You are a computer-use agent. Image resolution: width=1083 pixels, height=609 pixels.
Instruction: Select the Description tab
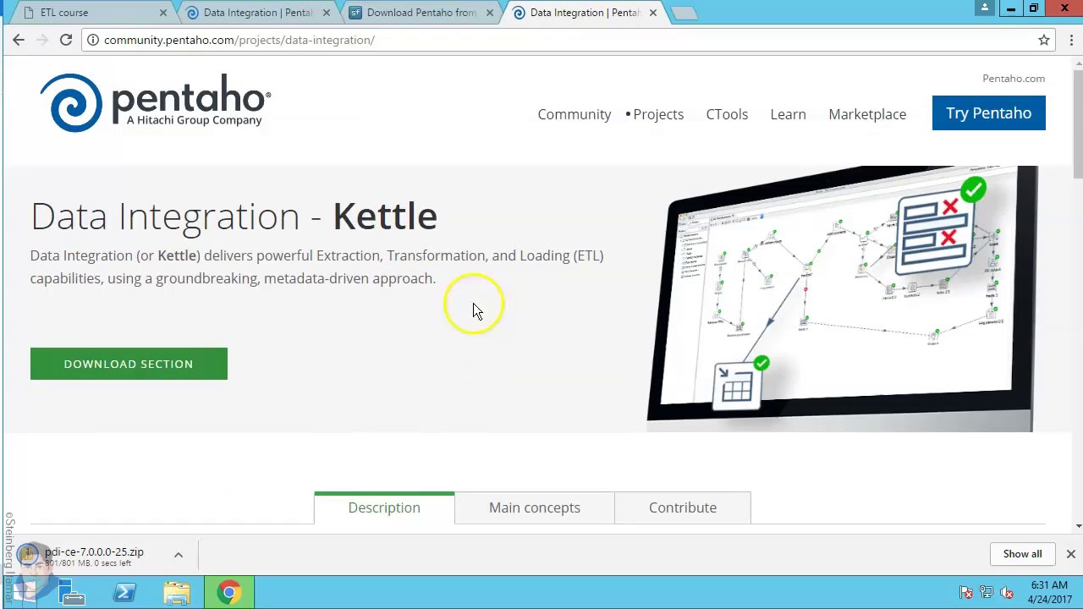[384, 507]
